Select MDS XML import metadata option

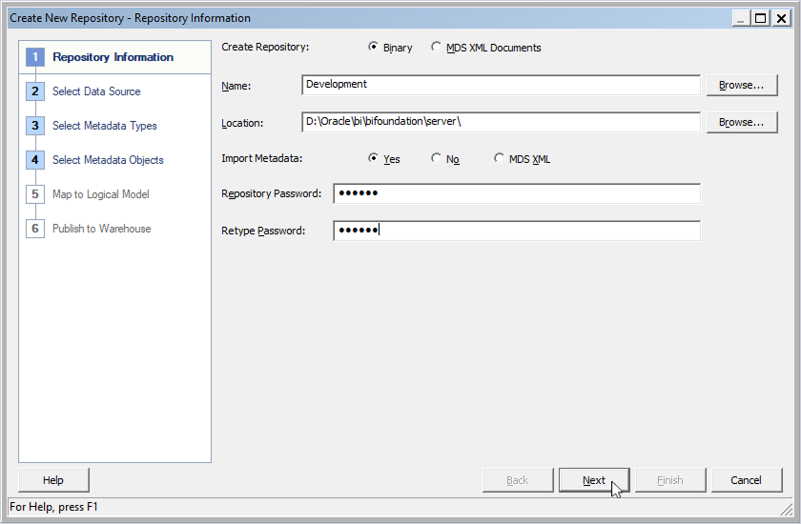tap(500, 159)
